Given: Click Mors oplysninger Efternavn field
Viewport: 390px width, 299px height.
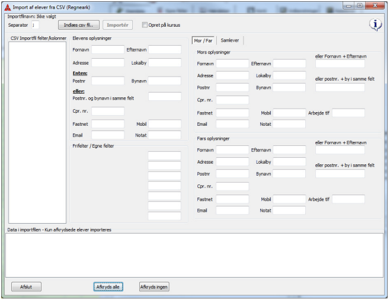Looking at the screenshot, I should pyautogui.click(x=289, y=63).
